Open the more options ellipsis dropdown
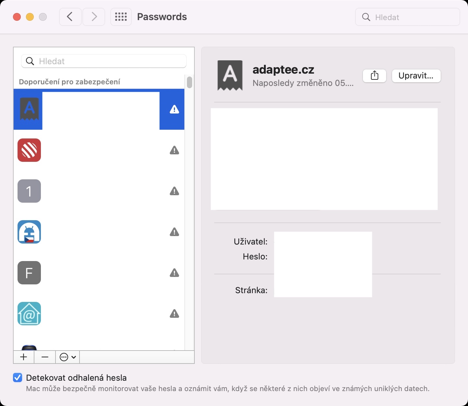This screenshot has height=406, width=468. [x=68, y=357]
